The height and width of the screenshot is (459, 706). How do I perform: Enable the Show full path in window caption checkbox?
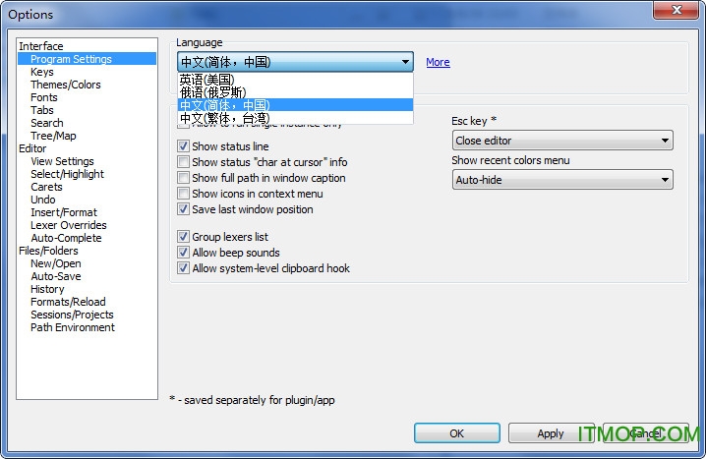click(x=184, y=178)
